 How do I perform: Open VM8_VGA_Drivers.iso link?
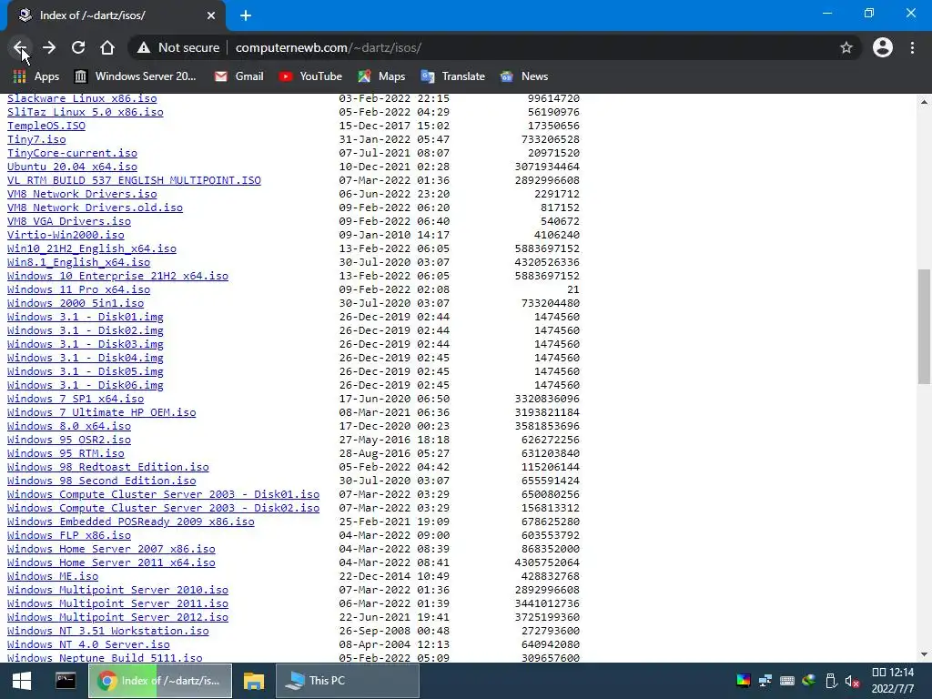coord(69,221)
